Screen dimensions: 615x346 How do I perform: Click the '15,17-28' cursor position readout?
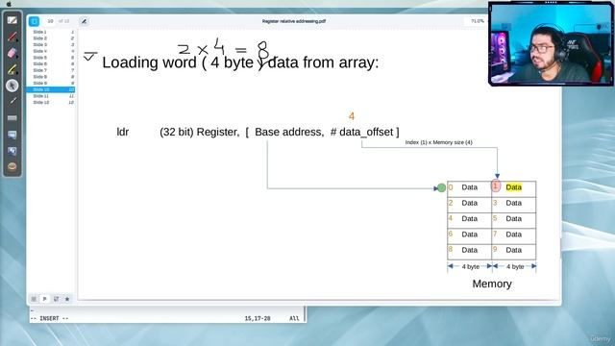pyautogui.click(x=258, y=318)
